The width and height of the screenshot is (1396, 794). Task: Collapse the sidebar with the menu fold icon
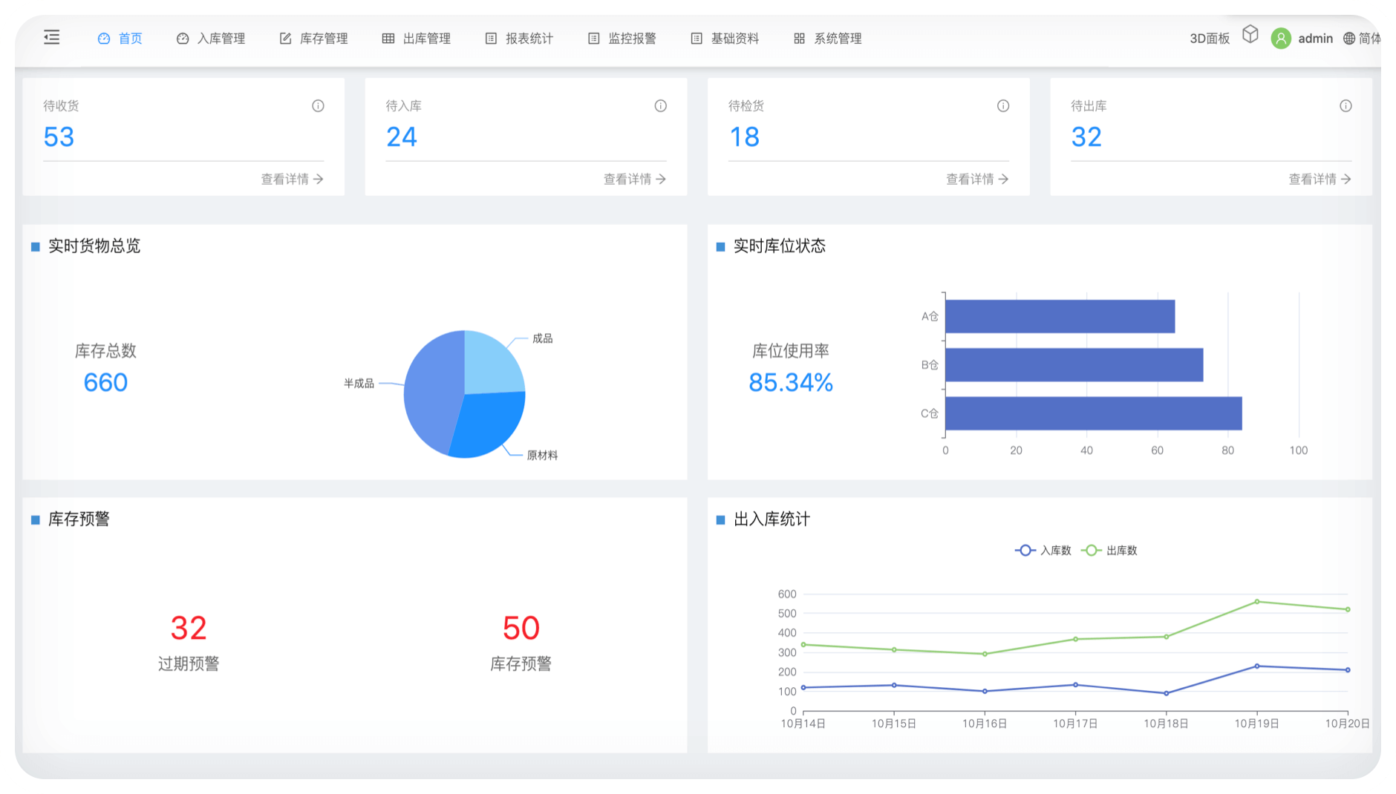tap(52, 37)
